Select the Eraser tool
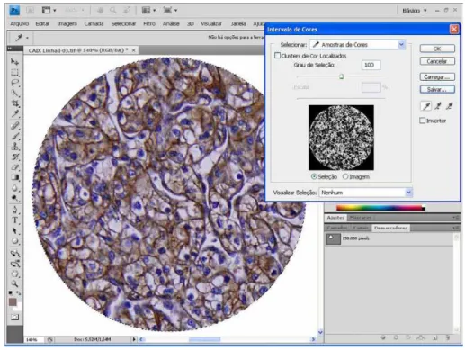The width and height of the screenshot is (465, 350). (x=14, y=167)
